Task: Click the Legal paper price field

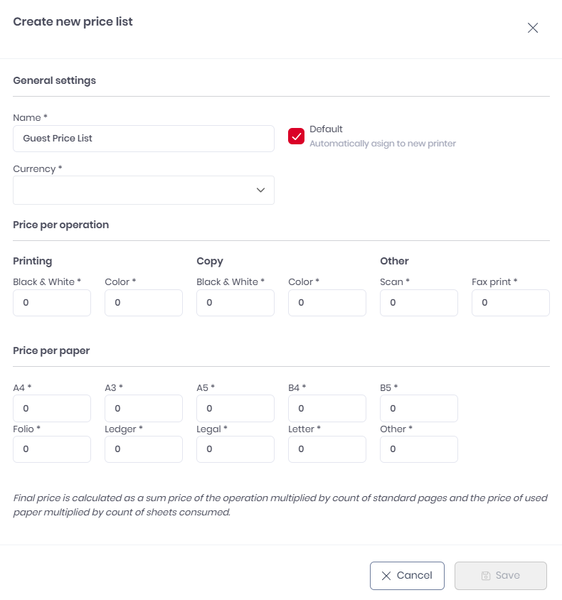Action: (235, 449)
